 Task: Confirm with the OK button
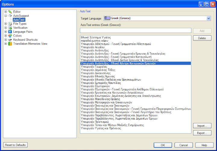click(x=163, y=145)
